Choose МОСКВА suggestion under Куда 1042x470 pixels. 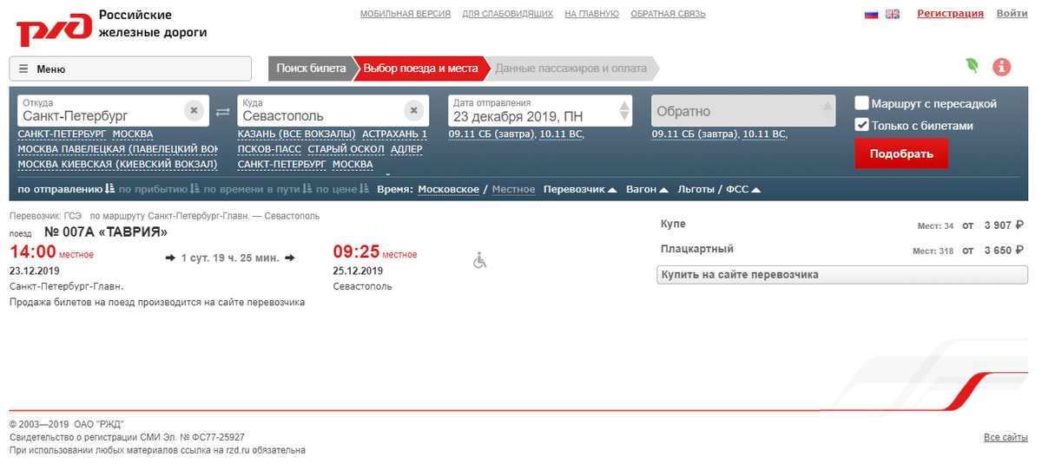point(353,164)
